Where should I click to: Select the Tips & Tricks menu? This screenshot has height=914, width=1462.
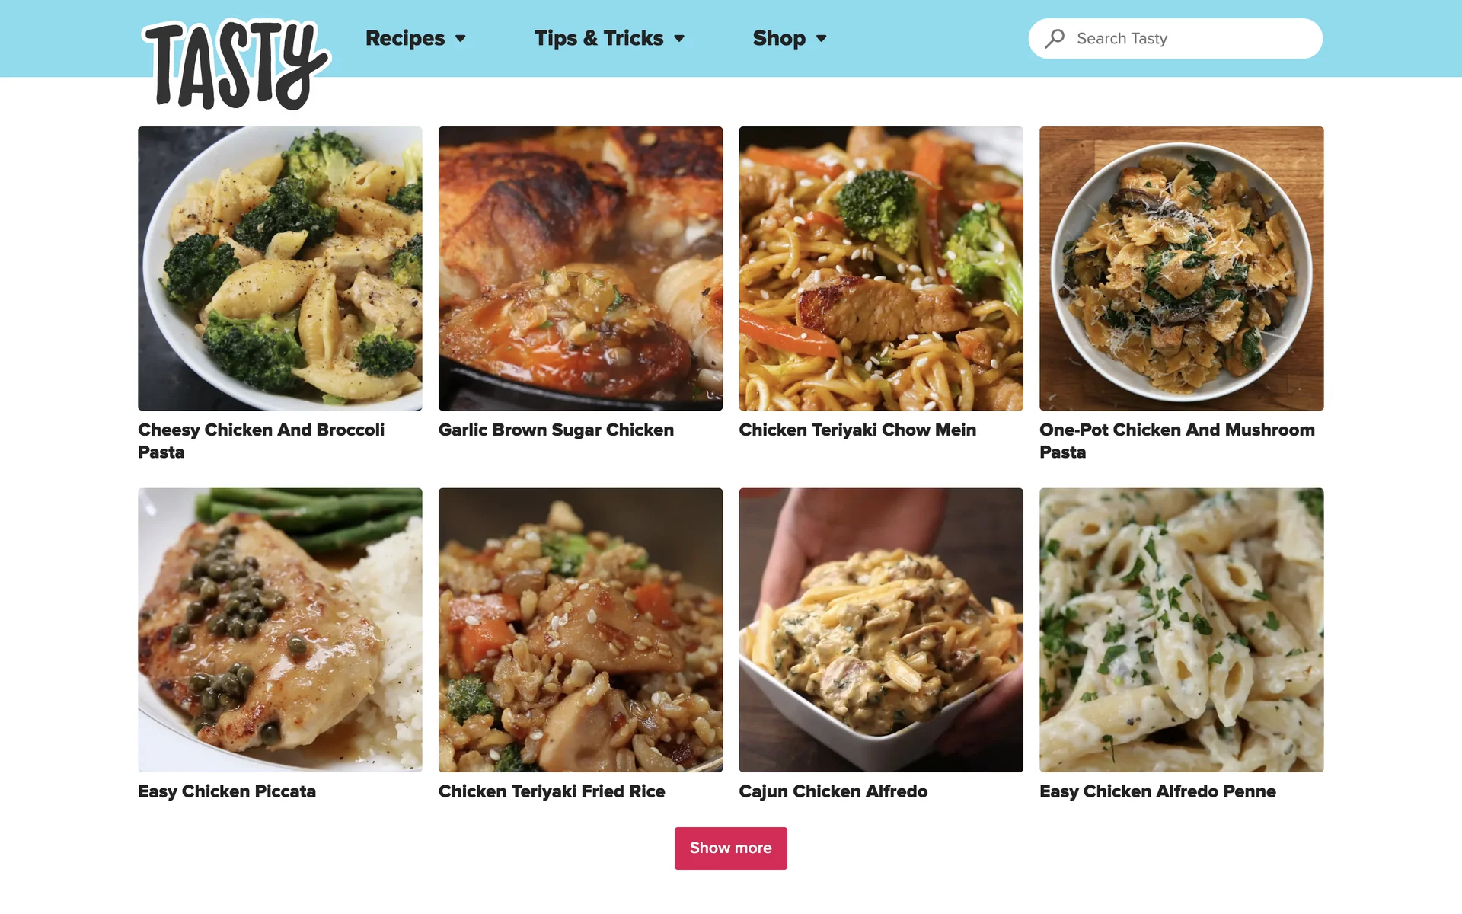(x=599, y=38)
